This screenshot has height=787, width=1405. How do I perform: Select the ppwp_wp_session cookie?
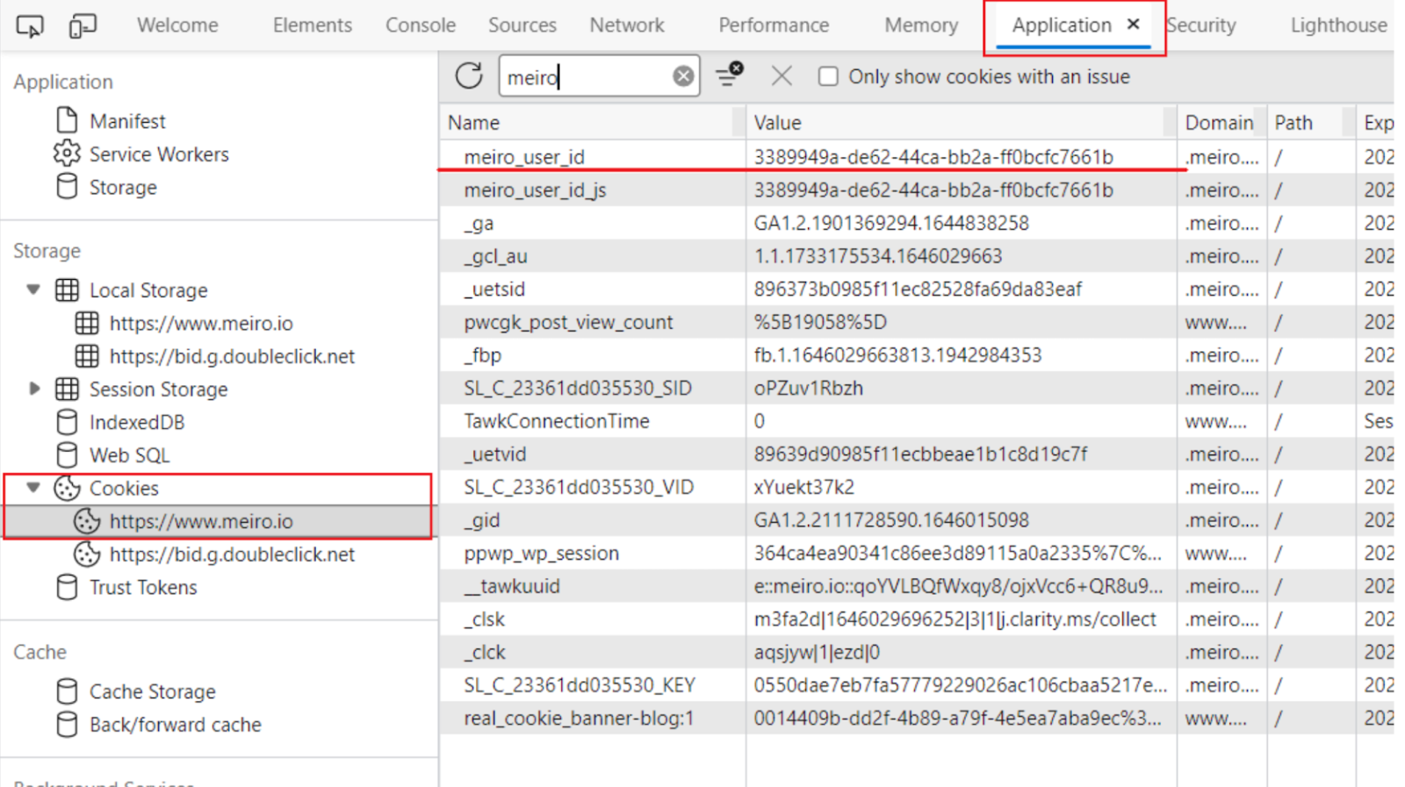tap(916, 554)
